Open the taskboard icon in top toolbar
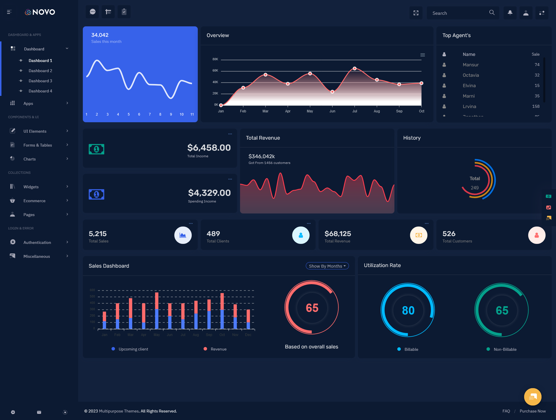The height and width of the screenshot is (420, 556). coord(108,12)
